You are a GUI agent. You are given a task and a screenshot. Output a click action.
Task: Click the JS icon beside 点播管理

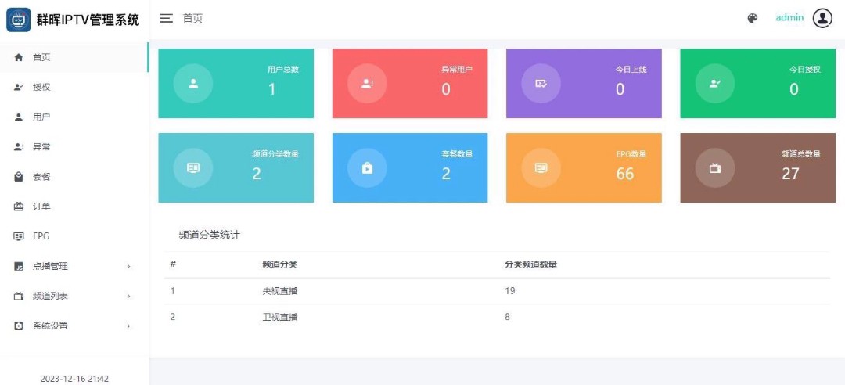(x=19, y=266)
